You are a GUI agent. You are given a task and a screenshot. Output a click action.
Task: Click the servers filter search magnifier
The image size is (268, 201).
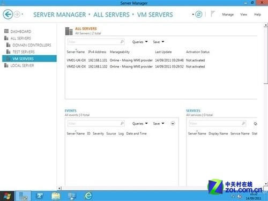pyautogui.click(x=122, y=42)
